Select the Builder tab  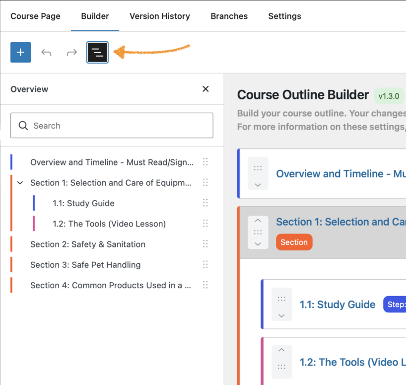click(95, 16)
